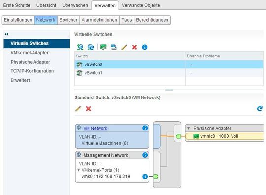Click the Manage physical adapters icon
The image size is (266, 195).
pyautogui.click(x=103, y=47)
